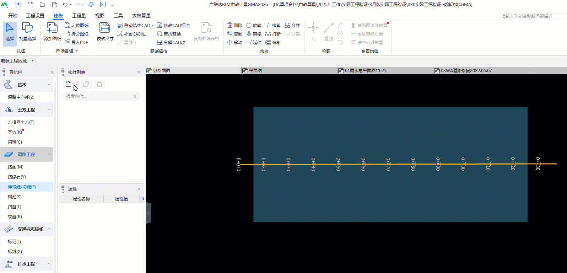Switch to 平面图 drawing tab
The image size is (567, 273).
[x=290, y=70]
